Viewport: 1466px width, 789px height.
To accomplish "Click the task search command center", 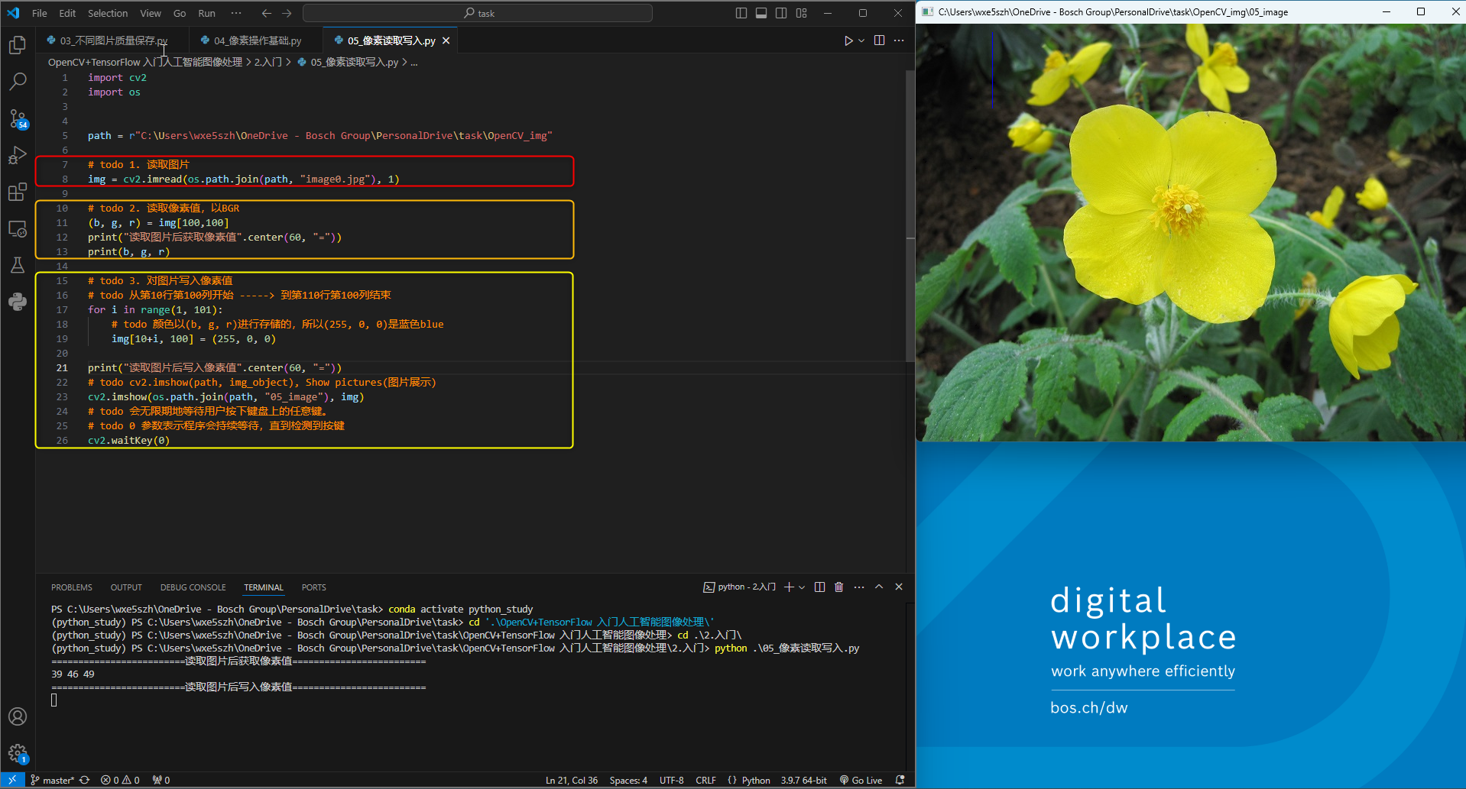I will (478, 13).
